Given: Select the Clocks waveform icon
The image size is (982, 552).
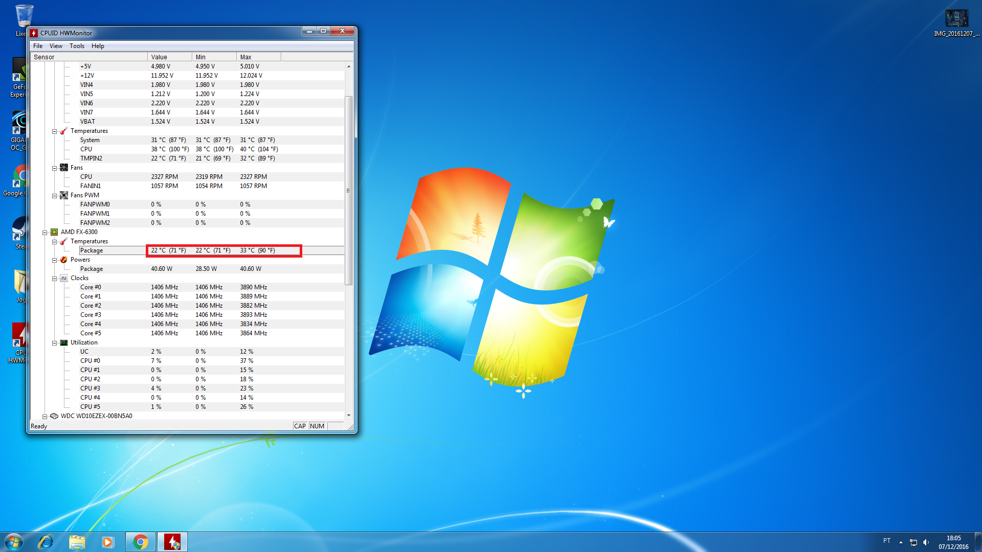Looking at the screenshot, I should coord(64,278).
